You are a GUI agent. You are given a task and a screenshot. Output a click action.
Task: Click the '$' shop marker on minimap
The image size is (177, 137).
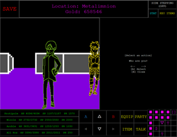click(156, 128)
